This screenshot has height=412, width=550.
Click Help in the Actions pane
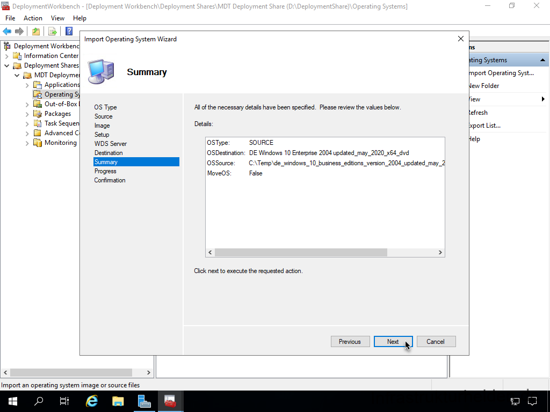pos(474,139)
